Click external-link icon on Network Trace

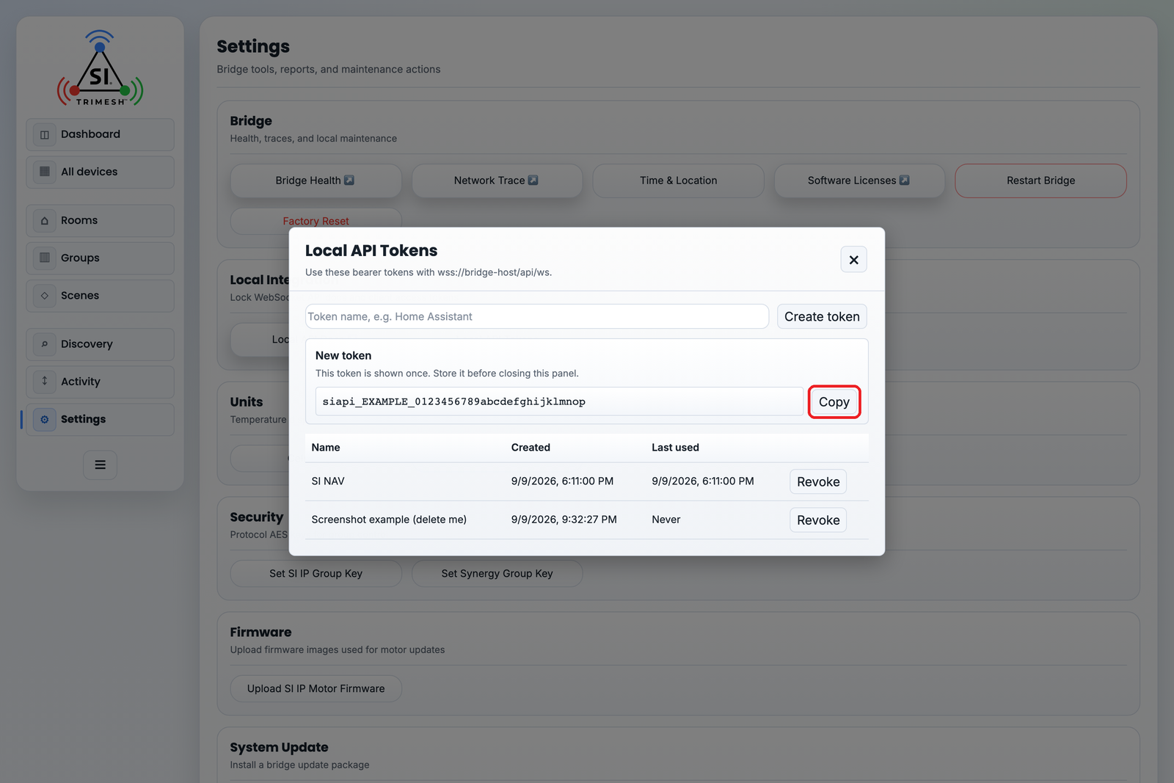pyautogui.click(x=533, y=180)
